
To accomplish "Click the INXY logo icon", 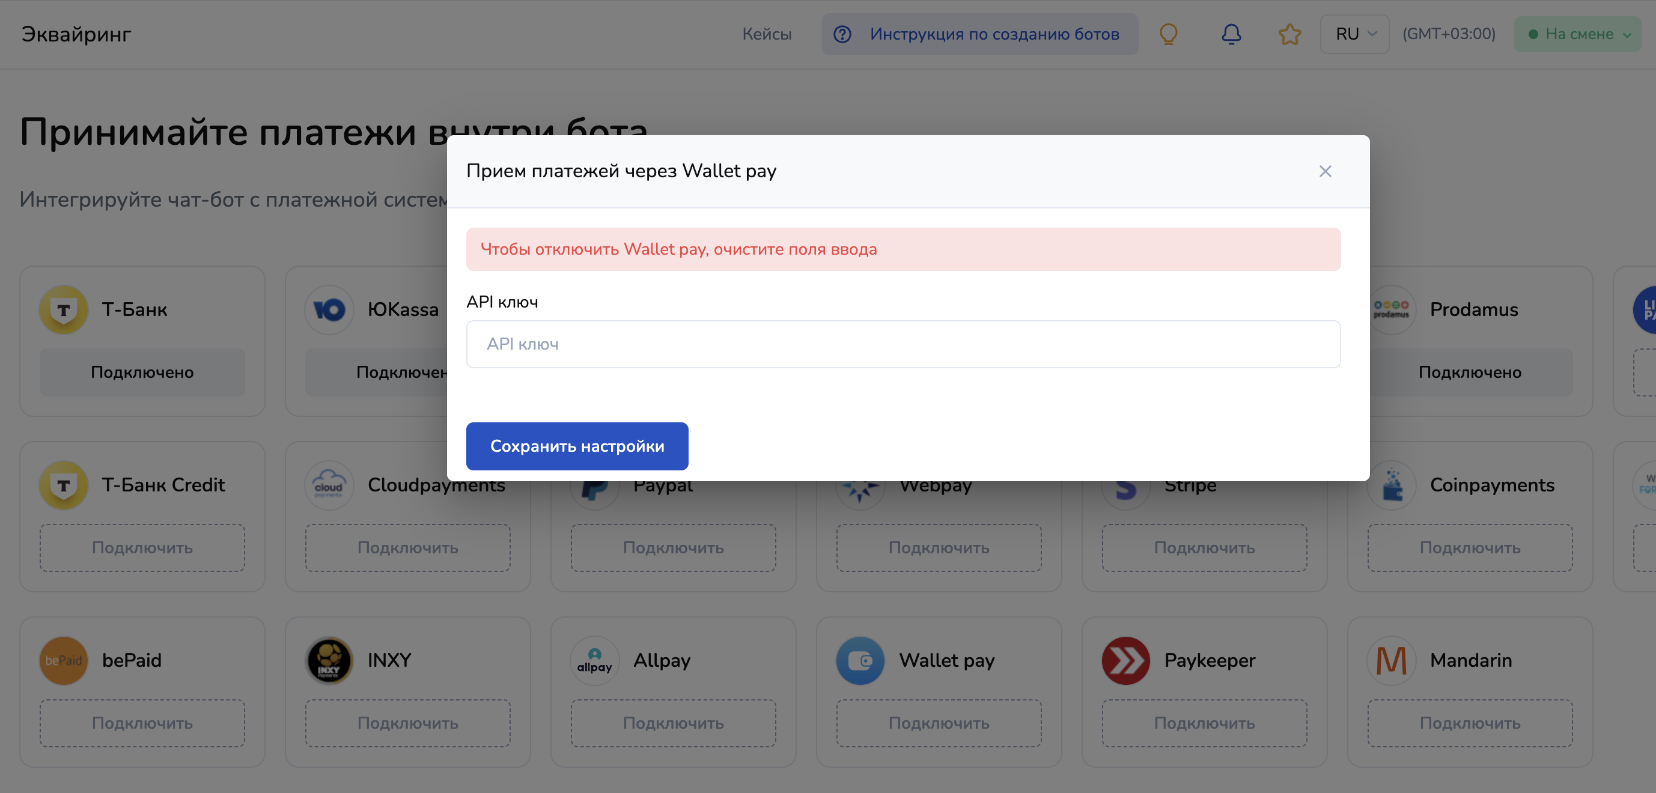I will point(329,660).
